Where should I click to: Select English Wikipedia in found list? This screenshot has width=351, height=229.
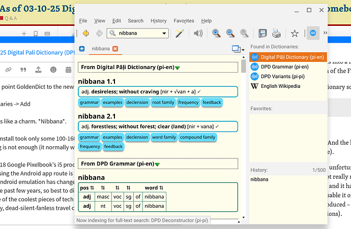pyautogui.click(x=288, y=86)
